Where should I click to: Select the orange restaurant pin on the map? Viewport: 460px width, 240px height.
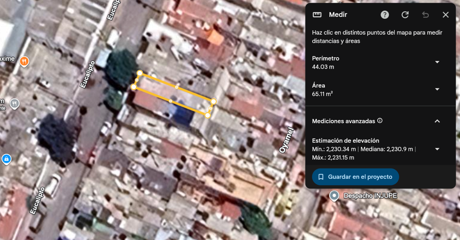coord(24,62)
